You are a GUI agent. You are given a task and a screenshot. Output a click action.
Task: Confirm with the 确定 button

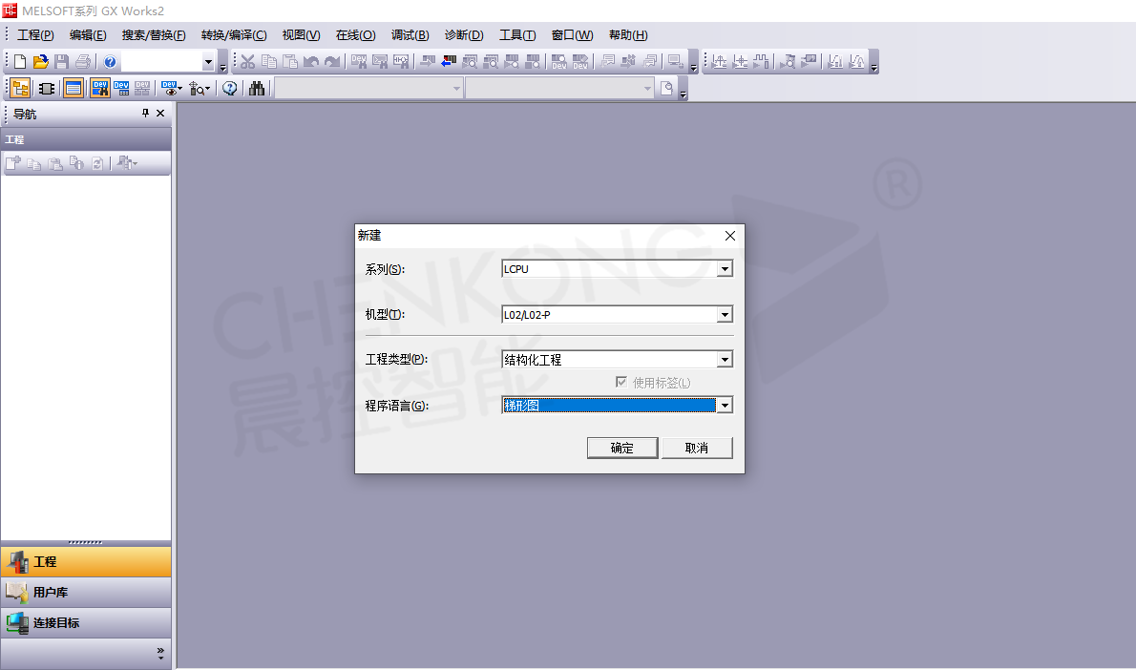click(x=622, y=448)
